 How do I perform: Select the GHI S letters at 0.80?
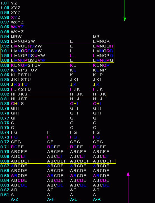pos(17,104)
